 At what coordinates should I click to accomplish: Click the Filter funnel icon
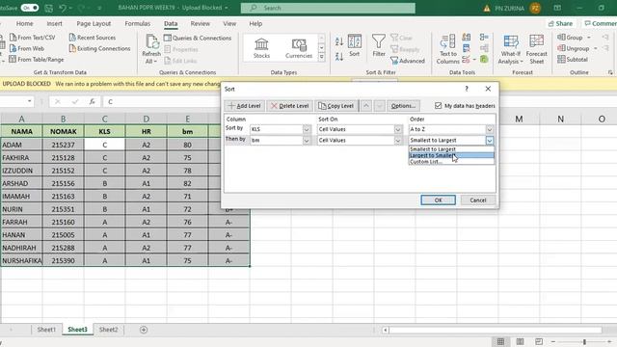(379, 45)
